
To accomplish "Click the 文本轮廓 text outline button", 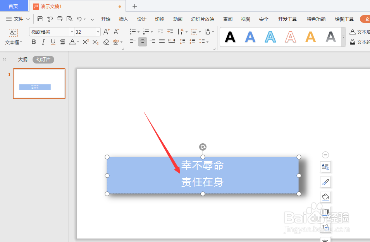I will click(x=360, y=42).
